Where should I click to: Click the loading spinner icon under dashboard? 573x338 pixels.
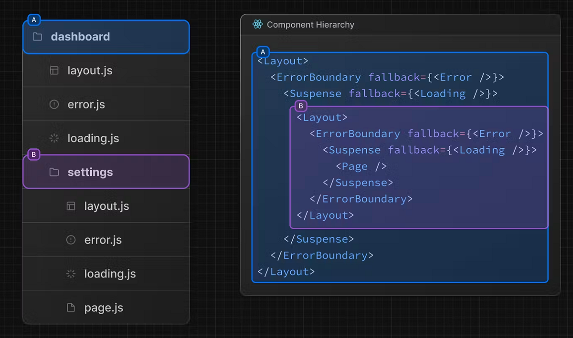click(x=54, y=138)
